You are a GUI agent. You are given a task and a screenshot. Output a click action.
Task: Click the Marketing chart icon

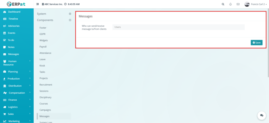click(x=5, y=121)
